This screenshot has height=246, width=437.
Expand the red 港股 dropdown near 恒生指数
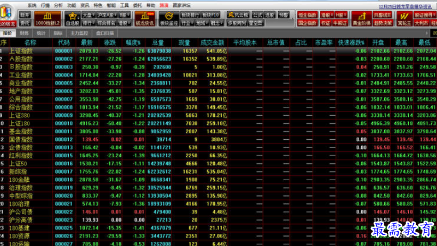tap(327, 15)
